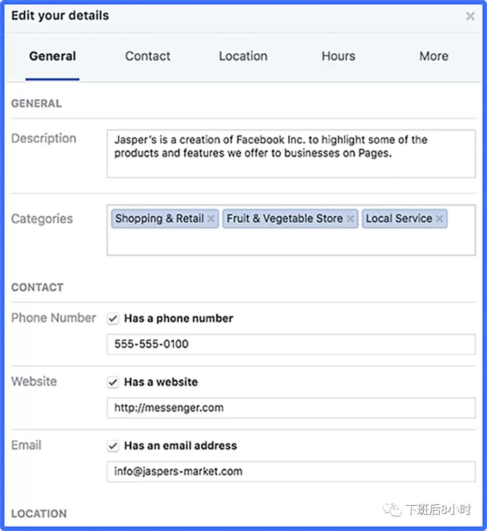Click the Local Service tag label
This screenshot has width=487, height=531.
pos(399,219)
